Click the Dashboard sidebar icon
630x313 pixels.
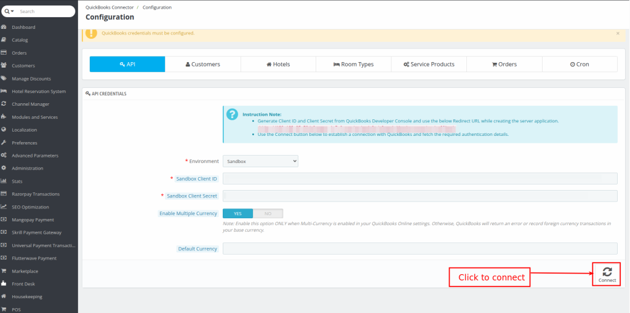click(x=4, y=27)
